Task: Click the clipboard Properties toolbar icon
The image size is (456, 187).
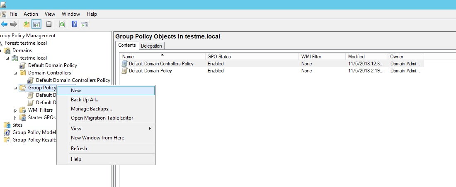Action: pos(49,24)
